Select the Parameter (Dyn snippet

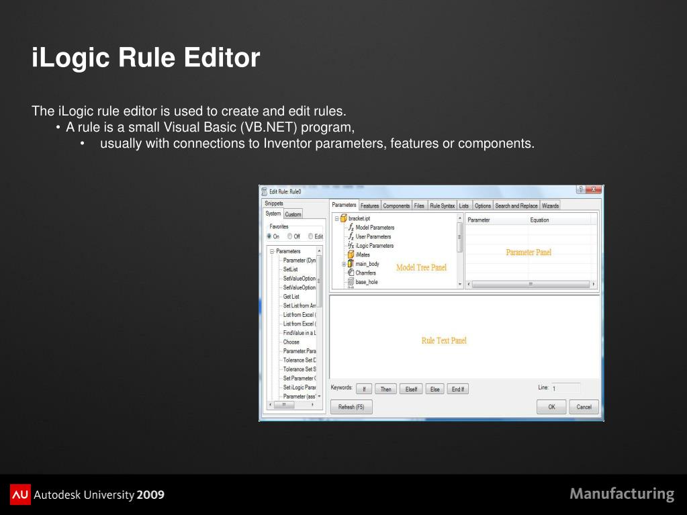pyautogui.click(x=300, y=260)
